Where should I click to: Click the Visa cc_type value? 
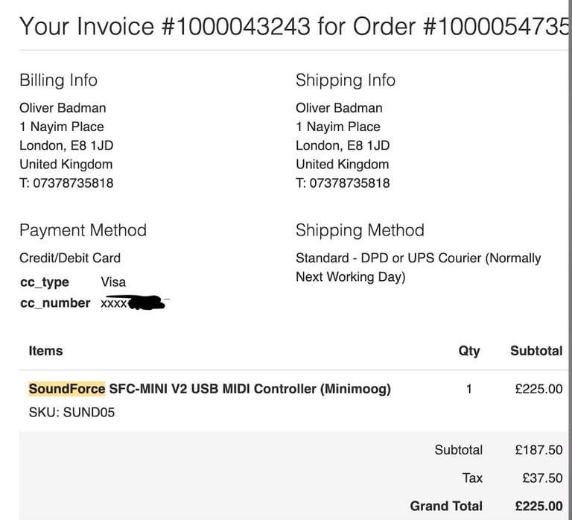pyautogui.click(x=113, y=282)
